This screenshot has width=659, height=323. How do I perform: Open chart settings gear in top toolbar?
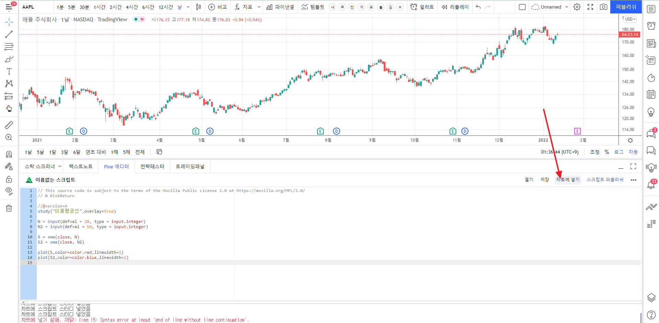click(x=577, y=7)
